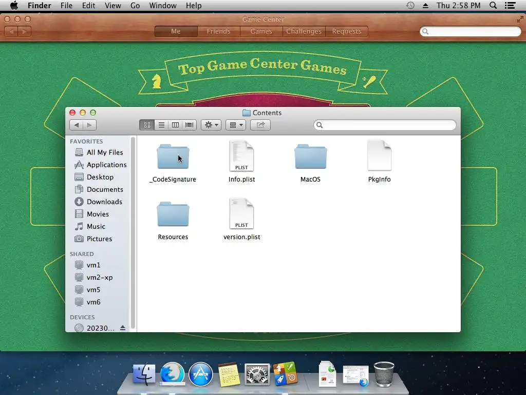Open Notification Center list icon

coord(510,5)
